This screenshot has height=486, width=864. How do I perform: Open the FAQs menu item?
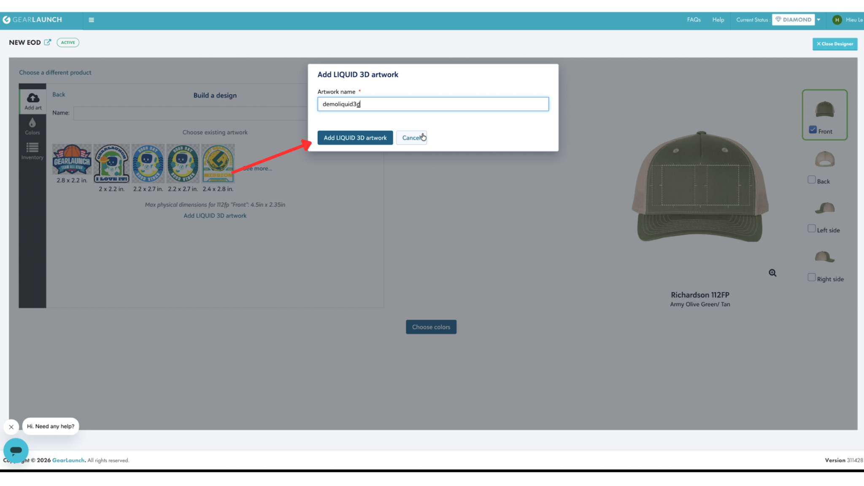click(694, 20)
